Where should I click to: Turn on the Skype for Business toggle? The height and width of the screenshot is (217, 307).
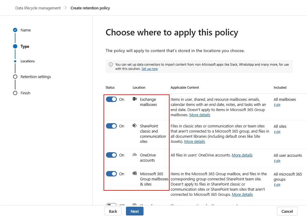[112, 205]
